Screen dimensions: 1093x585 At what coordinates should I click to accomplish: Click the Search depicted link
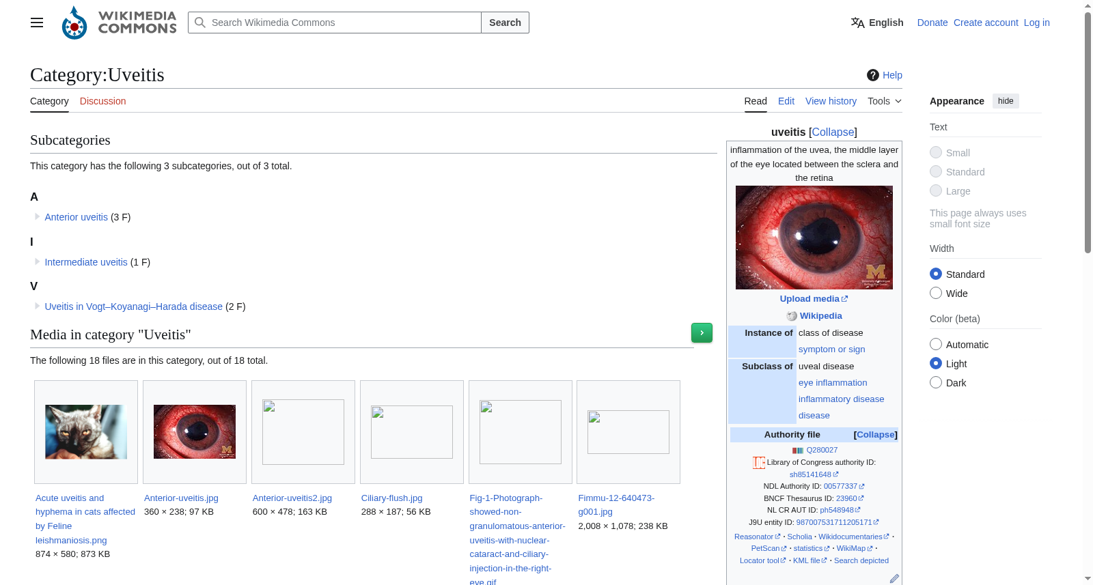click(861, 561)
